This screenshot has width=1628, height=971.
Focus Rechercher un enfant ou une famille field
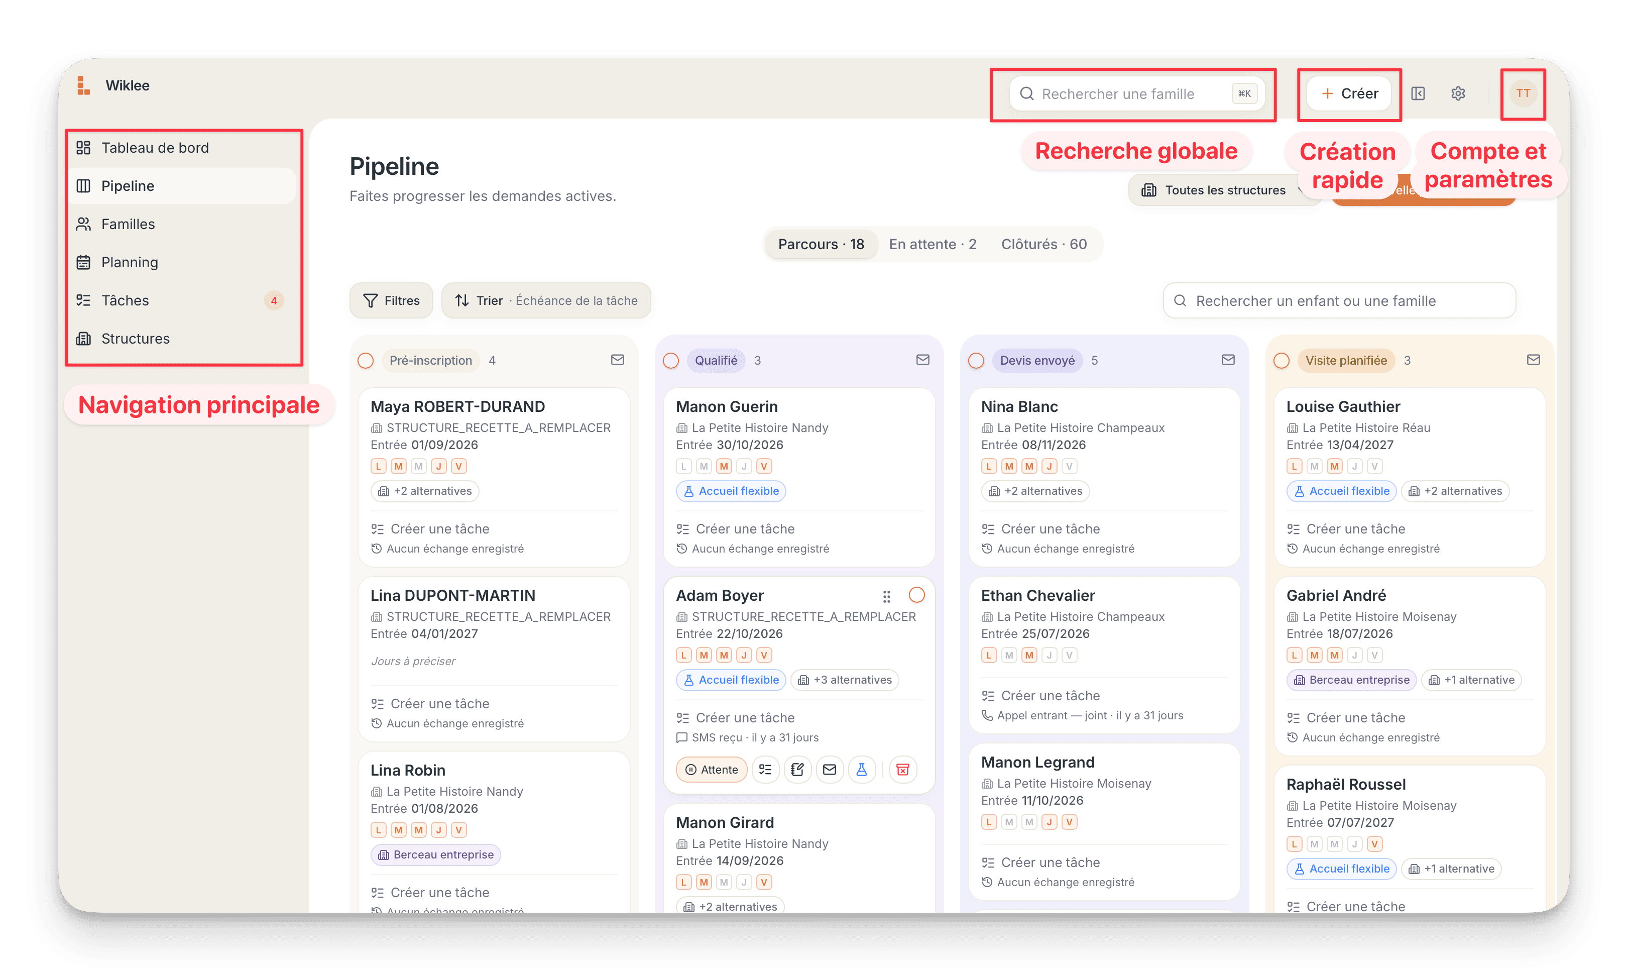point(1339,300)
